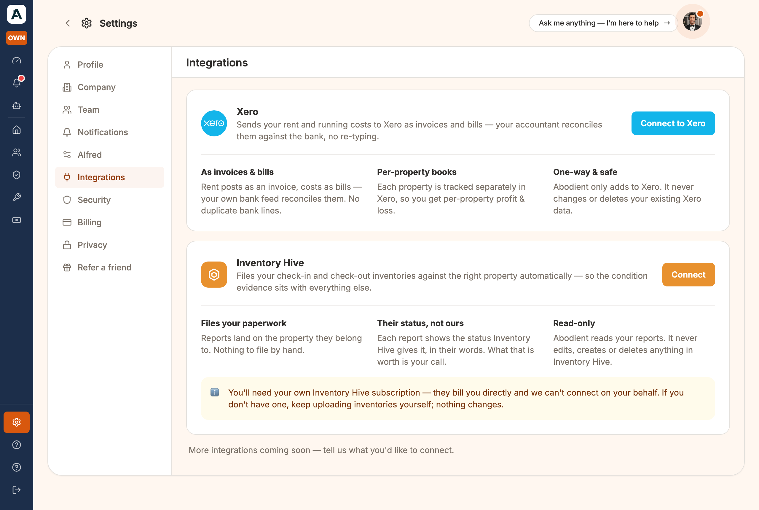Open the notifications bell in left sidebar
This screenshot has width=759, height=510.
17,83
